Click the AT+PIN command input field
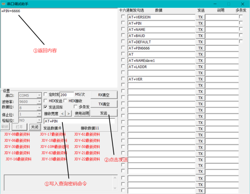Viewport: 250px width, 194px height. [79, 121]
